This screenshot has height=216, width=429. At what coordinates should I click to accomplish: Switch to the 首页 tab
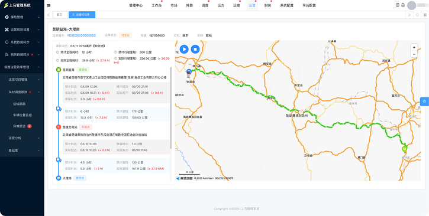tap(60, 15)
